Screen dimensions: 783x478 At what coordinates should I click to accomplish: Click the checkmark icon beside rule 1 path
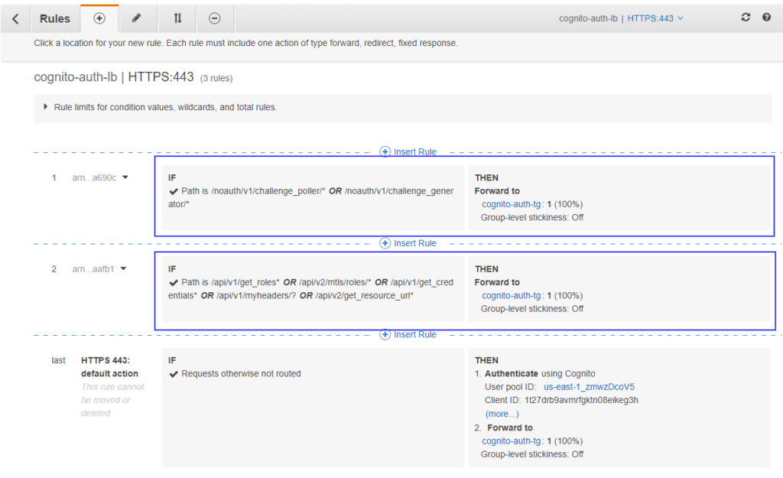[x=174, y=191]
